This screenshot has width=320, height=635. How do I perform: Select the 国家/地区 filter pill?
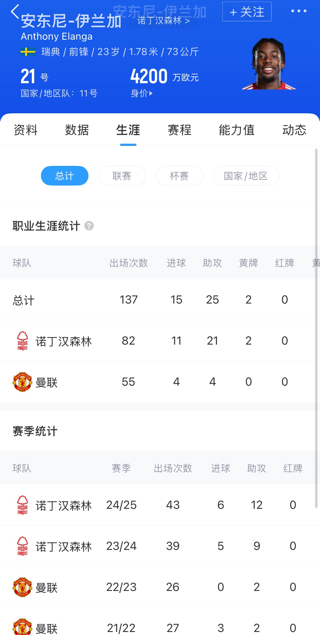(246, 176)
